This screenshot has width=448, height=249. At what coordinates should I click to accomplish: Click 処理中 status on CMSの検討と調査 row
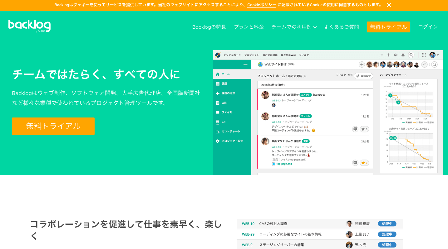[387, 224]
